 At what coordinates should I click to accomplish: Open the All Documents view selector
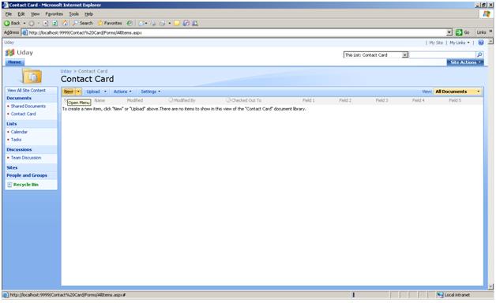457,92
